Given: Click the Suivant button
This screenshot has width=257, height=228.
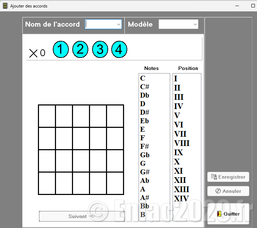Looking at the screenshot, I should pyautogui.click(x=82, y=216).
